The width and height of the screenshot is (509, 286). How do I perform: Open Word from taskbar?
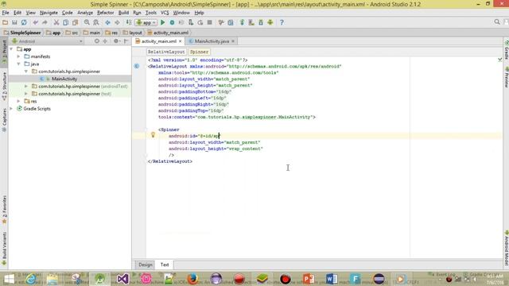point(332,279)
